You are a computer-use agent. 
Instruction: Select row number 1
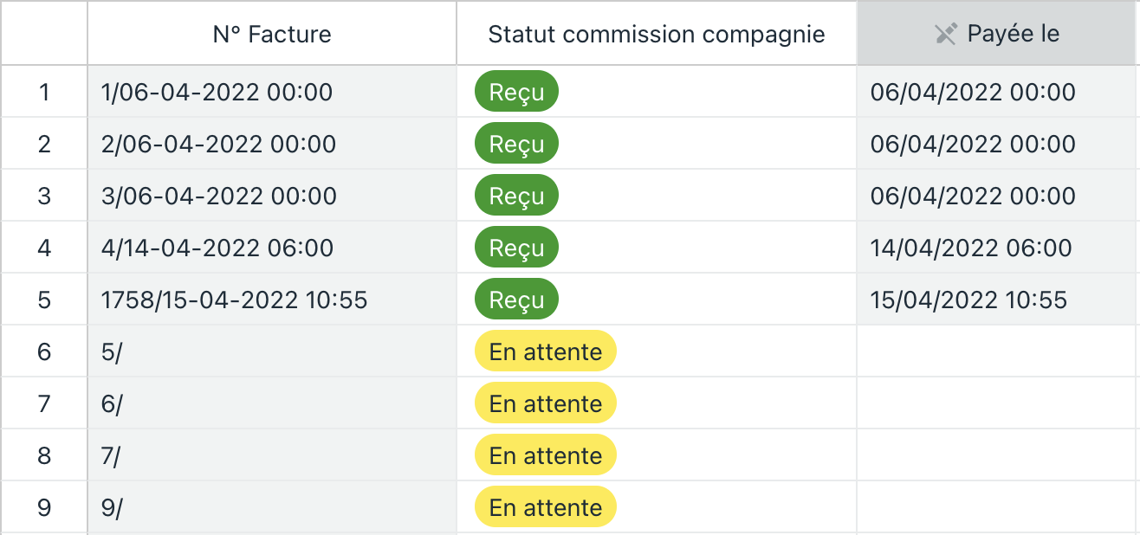44,92
